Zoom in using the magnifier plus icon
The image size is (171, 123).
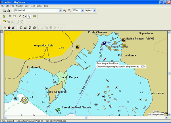(65, 10)
